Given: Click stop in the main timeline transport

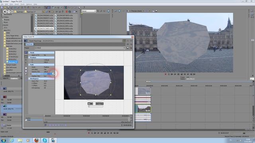Looking at the screenshot, I should tap(105, 133).
